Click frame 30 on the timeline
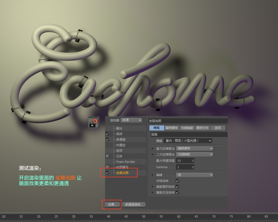 pos(74,216)
